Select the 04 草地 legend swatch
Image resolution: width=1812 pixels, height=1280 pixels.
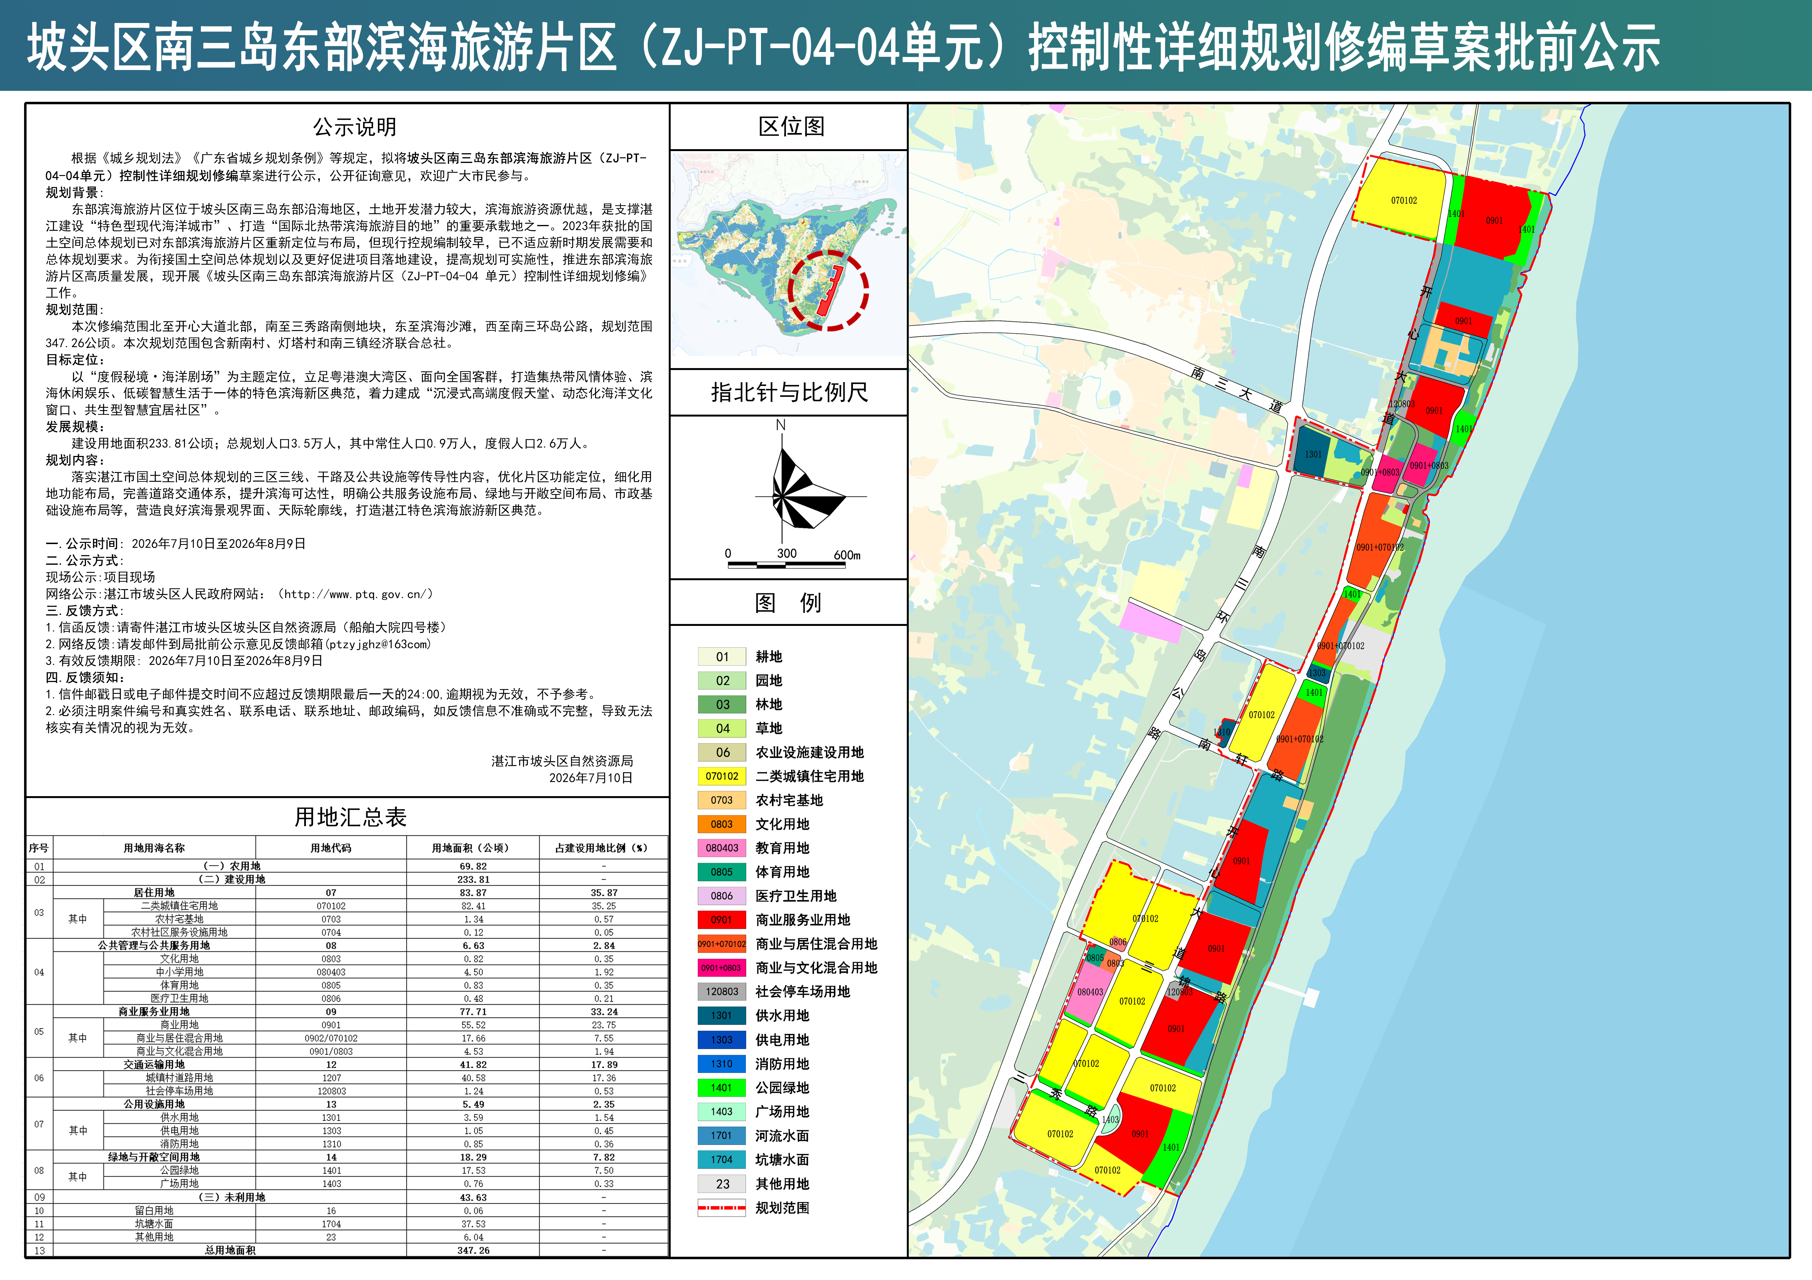tap(721, 728)
